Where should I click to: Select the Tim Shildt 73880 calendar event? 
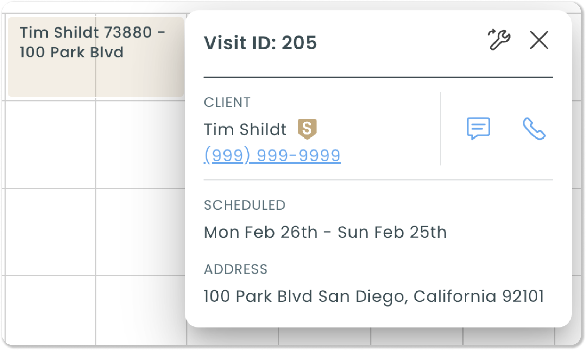96,57
